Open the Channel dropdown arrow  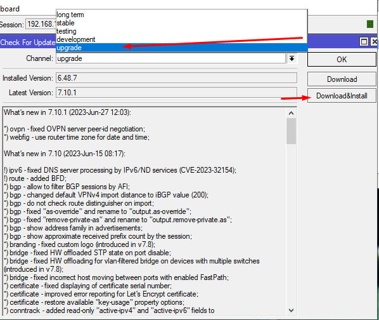tap(292, 58)
